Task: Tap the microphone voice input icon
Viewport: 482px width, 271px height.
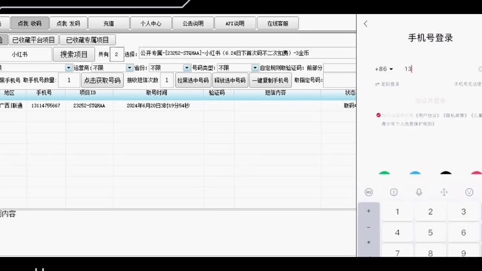Action: pyautogui.click(x=419, y=192)
